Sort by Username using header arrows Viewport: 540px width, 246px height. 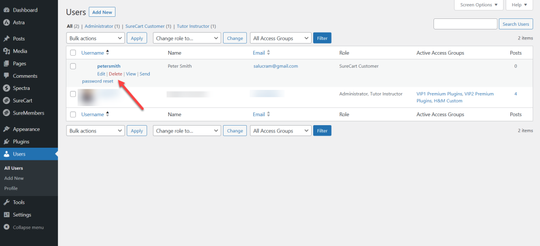click(x=108, y=53)
